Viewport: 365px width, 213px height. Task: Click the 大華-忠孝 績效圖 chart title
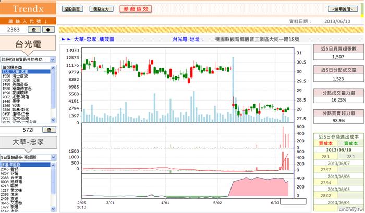[94, 39]
